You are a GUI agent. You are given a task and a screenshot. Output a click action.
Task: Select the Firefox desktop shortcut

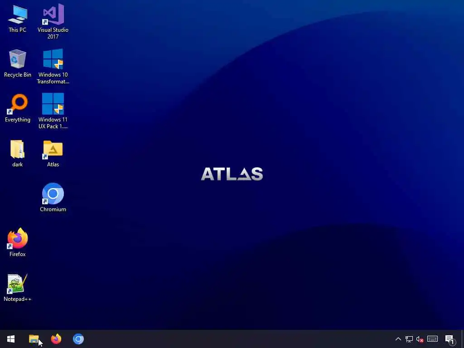(18, 242)
